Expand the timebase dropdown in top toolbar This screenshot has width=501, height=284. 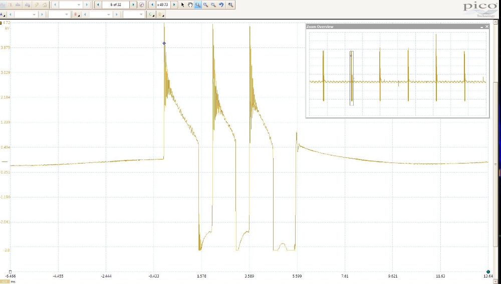tap(79, 4)
